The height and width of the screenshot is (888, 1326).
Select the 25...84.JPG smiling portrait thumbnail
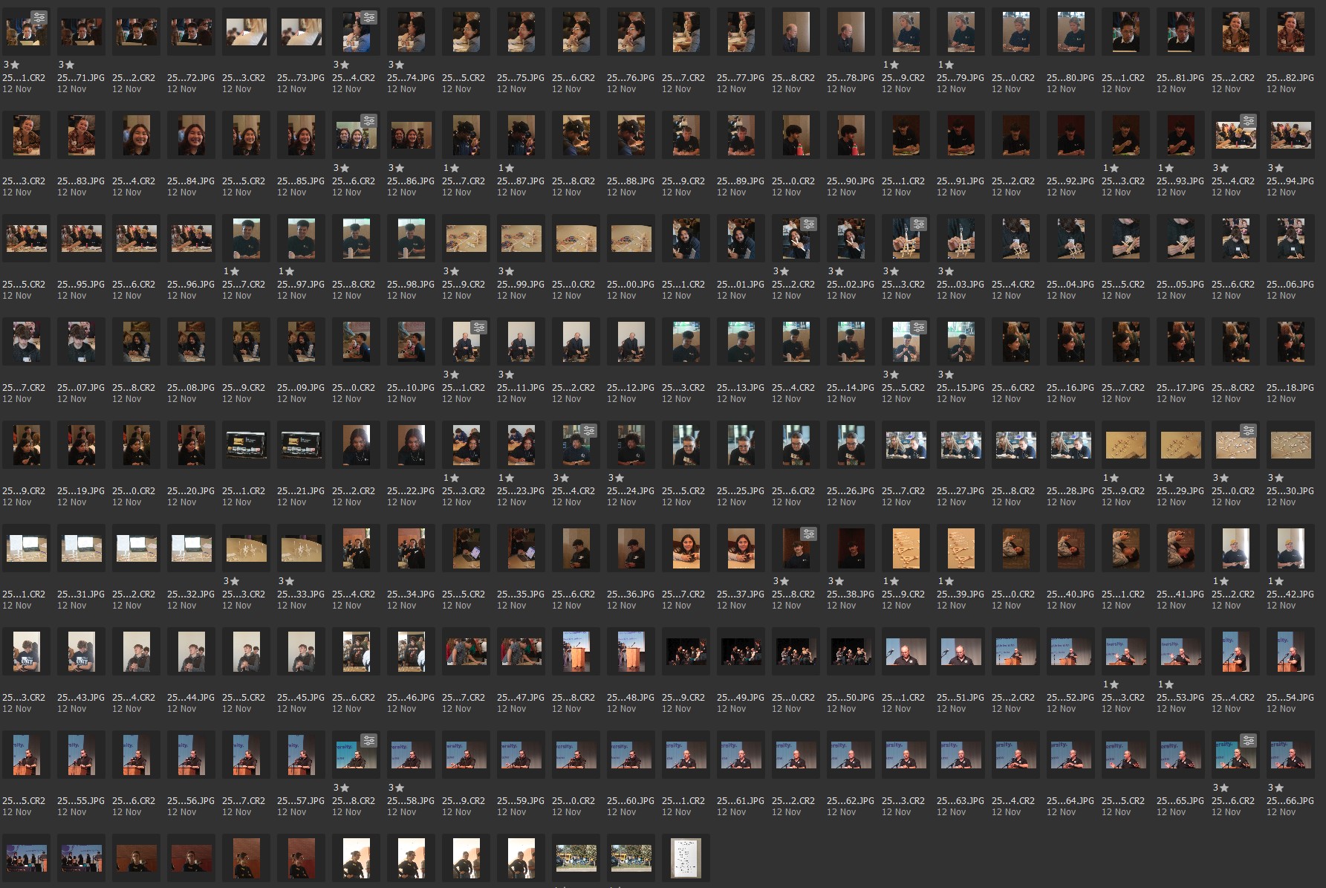coord(192,135)
